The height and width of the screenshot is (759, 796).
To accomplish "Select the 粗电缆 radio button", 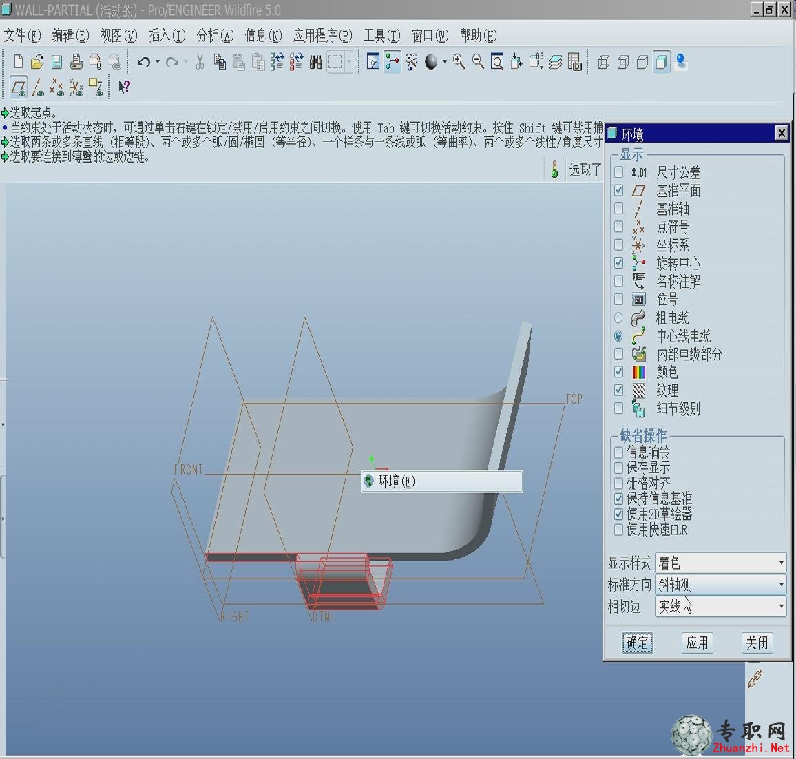I will pos(618,318).
